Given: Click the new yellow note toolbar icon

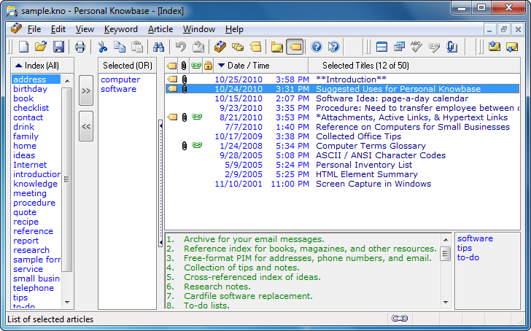Looking at the screenshot, I should 276,47.
